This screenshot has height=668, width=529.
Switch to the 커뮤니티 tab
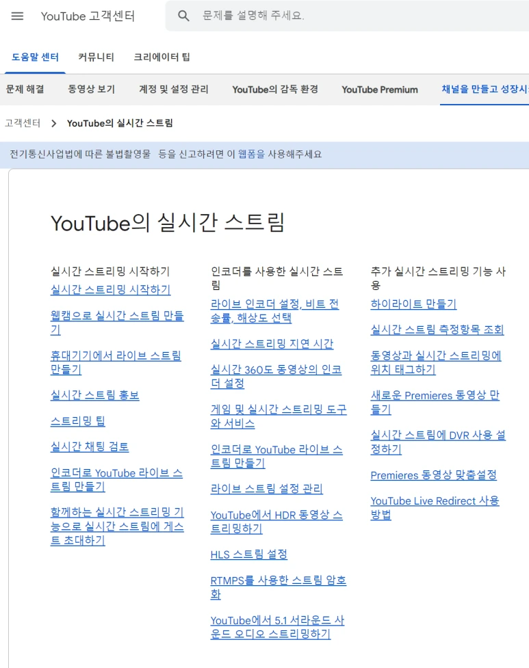pyautogui.click(x=96, y=57)
